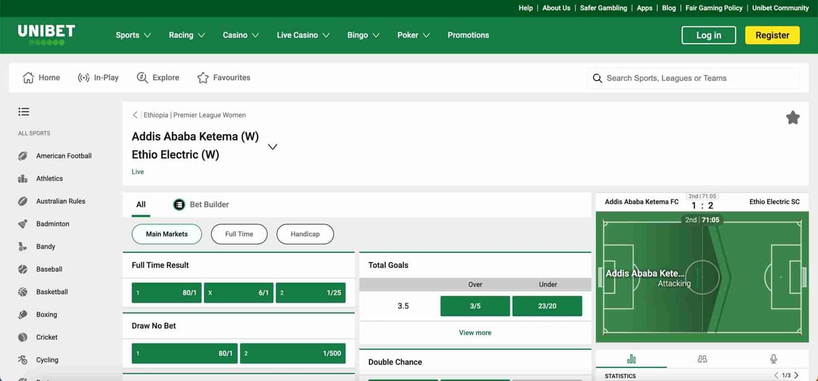The width and height of the screenshot is (818, 381).
Task: Open the Explore section
Action: (158, 78)
